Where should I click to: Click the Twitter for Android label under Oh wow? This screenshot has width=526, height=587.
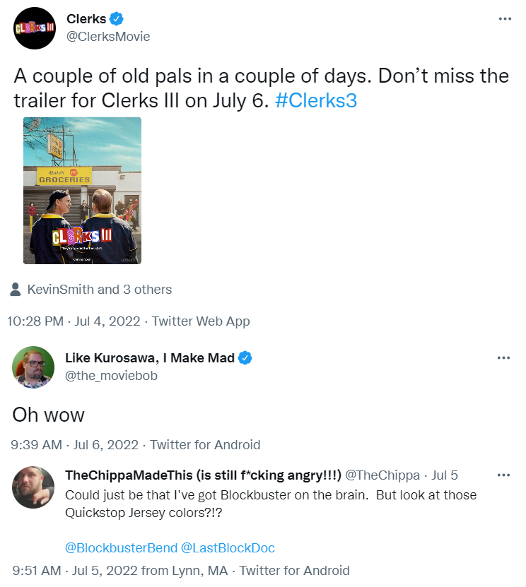(205, 445)
